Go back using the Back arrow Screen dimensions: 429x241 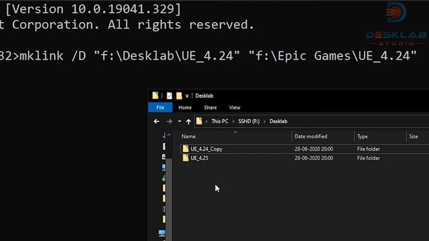tap(156, 121)
